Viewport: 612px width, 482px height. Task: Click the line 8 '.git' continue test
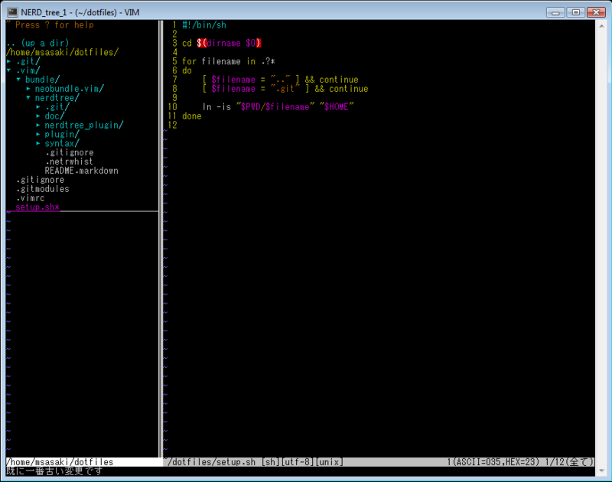285,89
